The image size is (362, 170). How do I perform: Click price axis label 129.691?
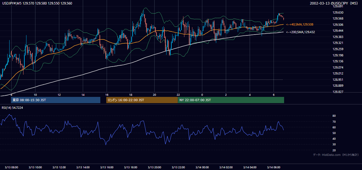338,6
